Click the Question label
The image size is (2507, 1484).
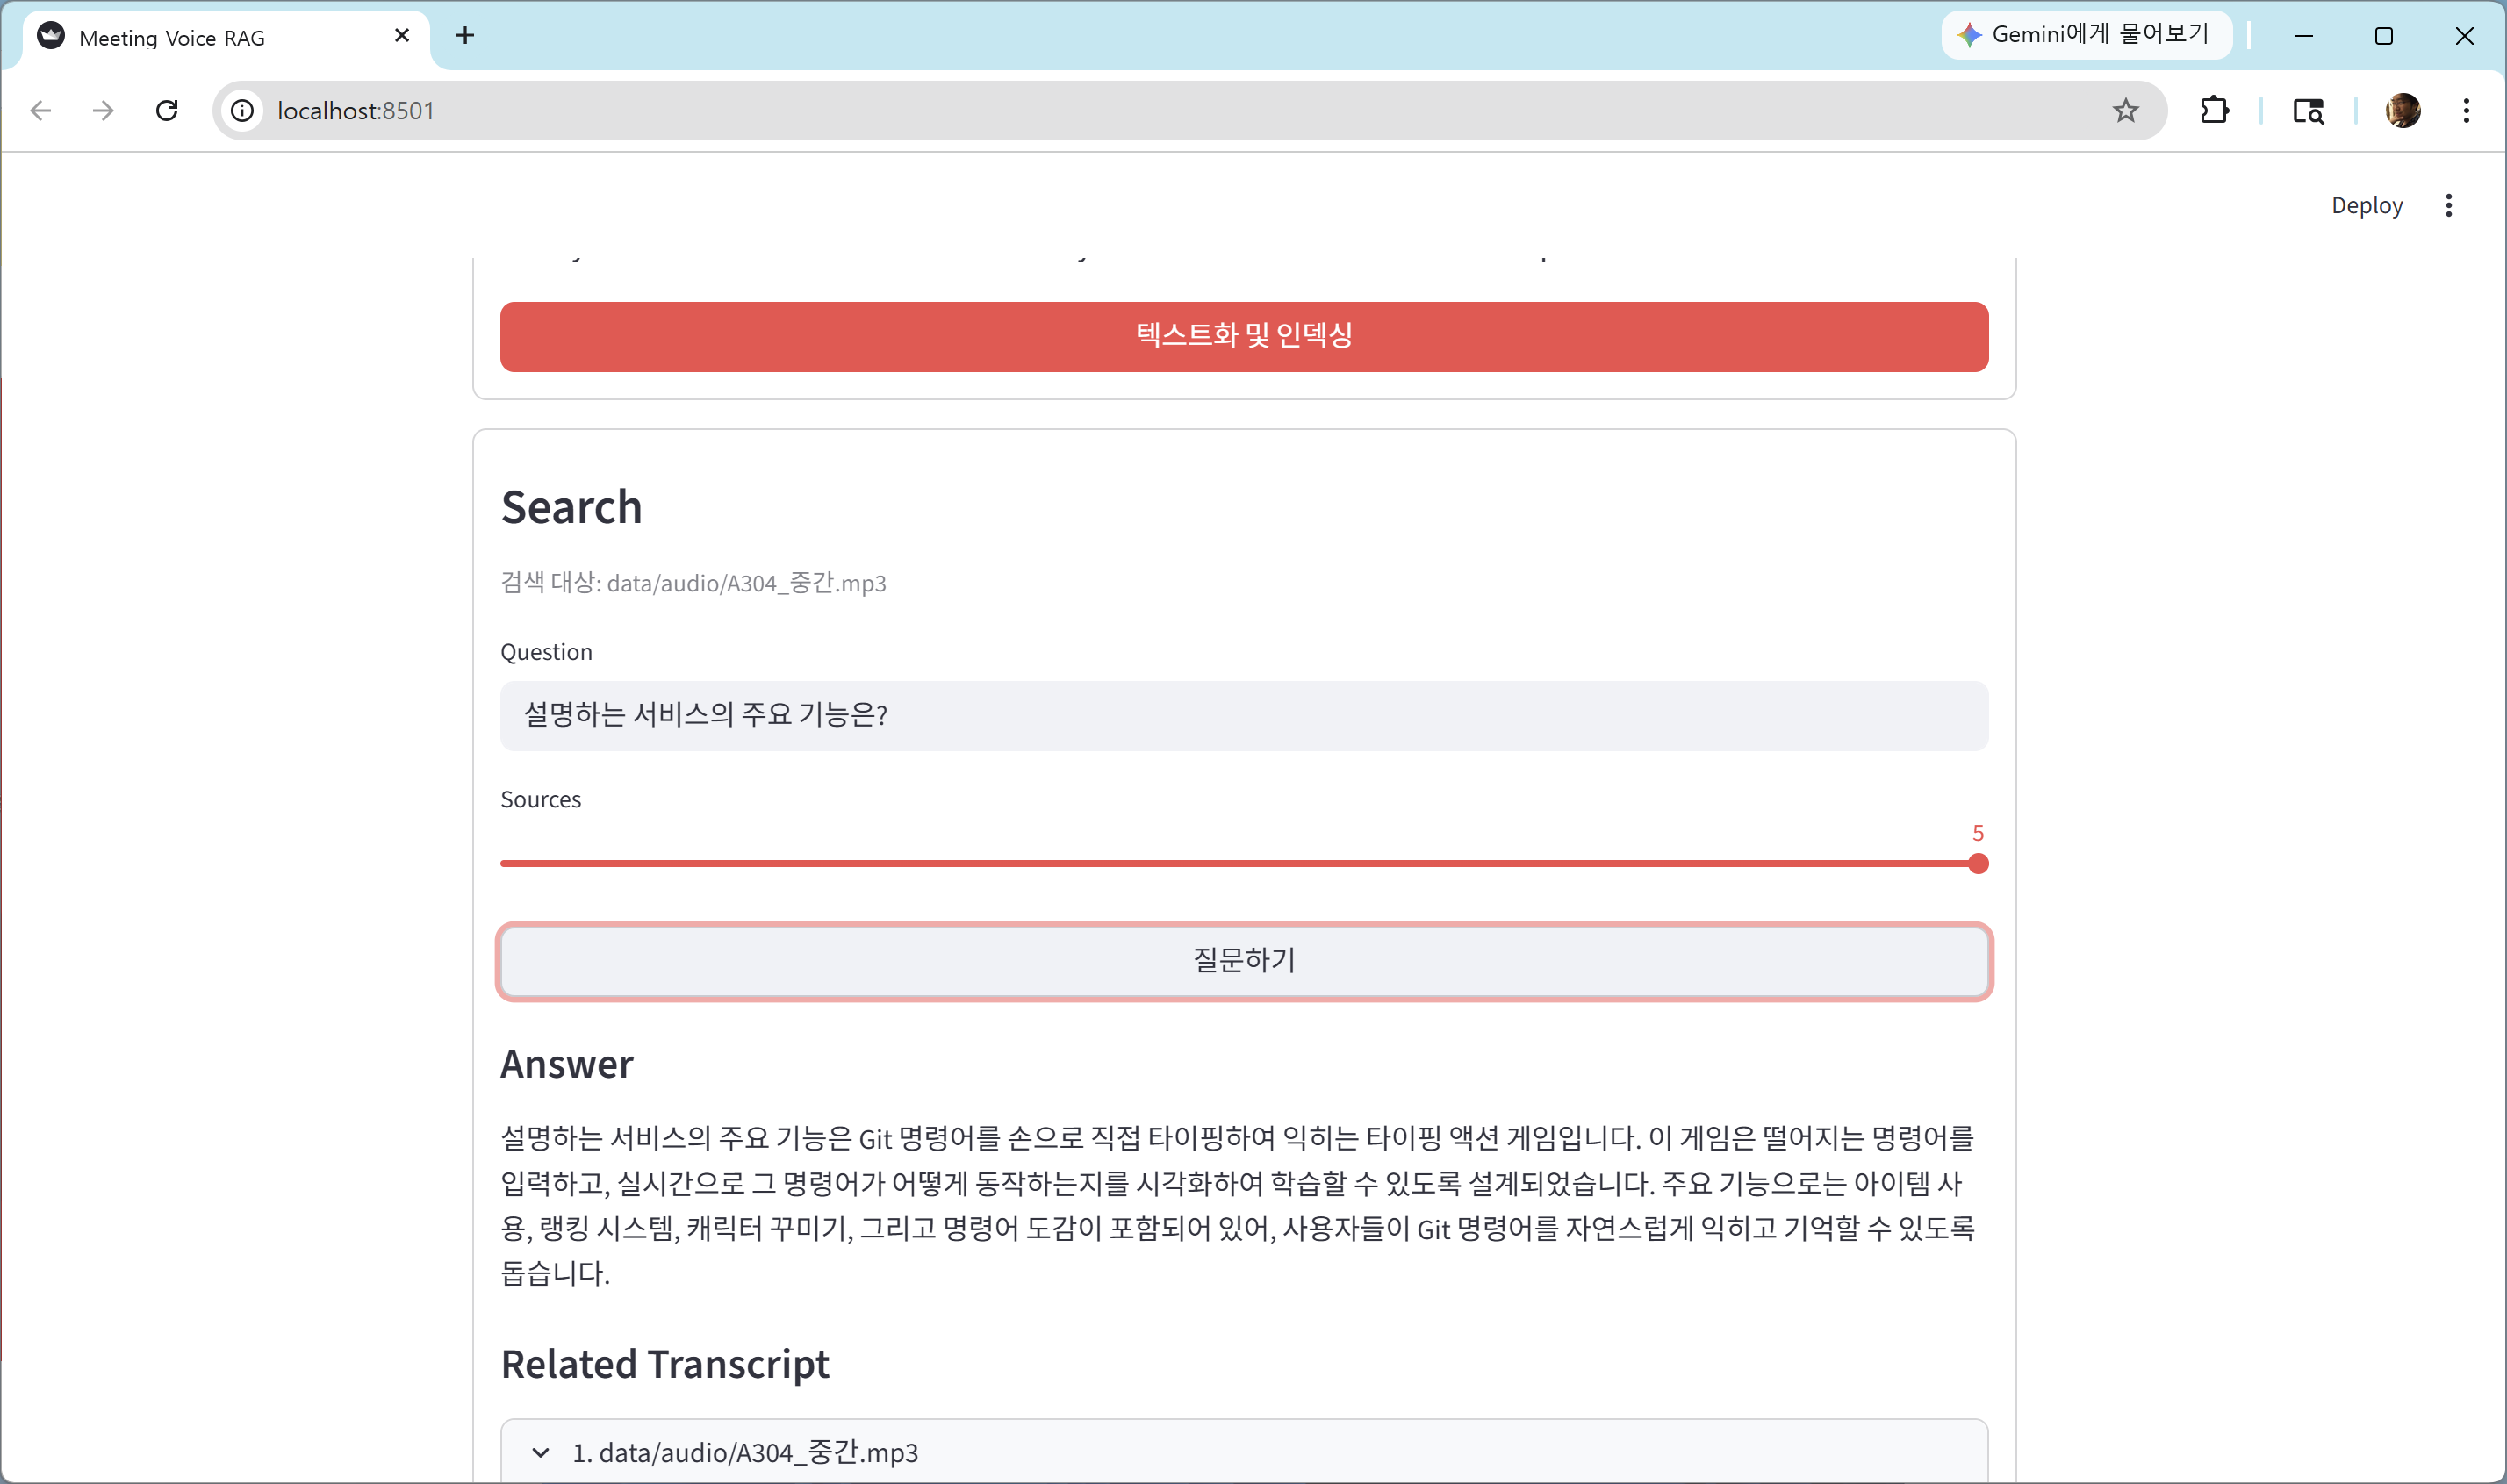pyautogui.click(x=546, y=652)
